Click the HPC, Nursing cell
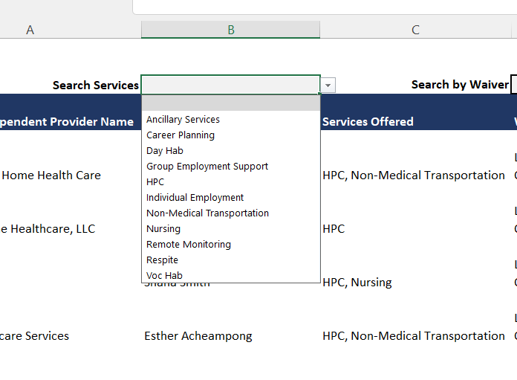Screen dimensions: 517x380 (x=415, y=283)
